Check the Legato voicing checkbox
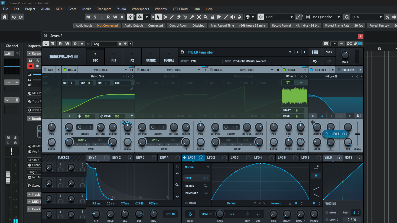Screen dimensions: 397x223 [x=327, y=220]
